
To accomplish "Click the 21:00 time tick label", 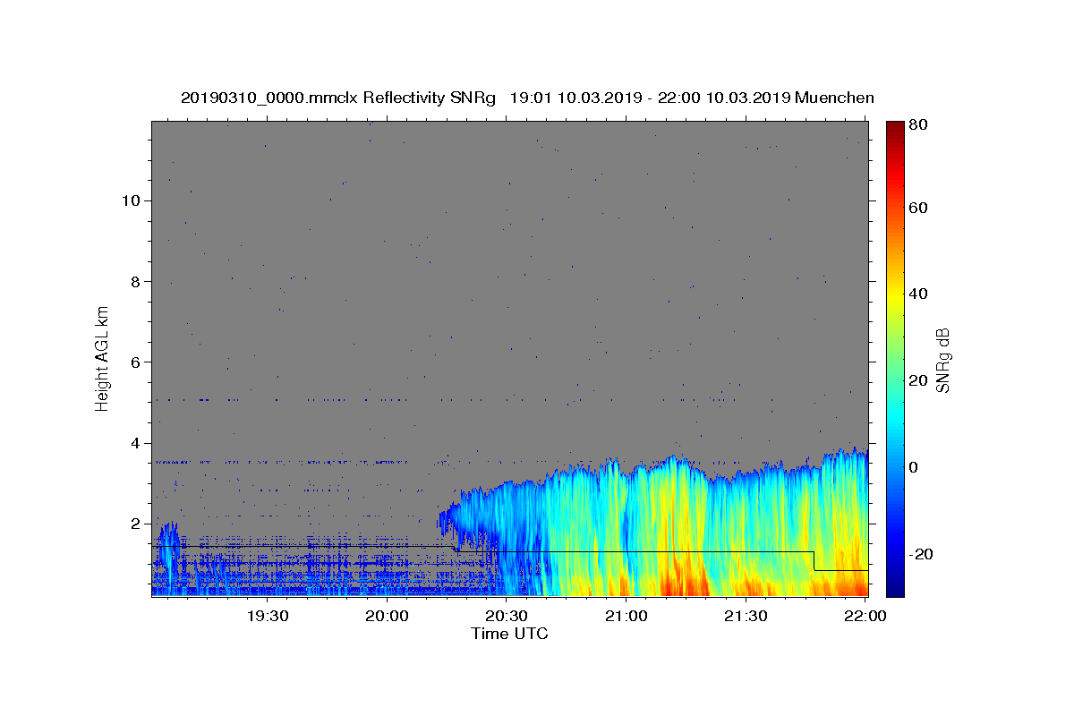I will coord(626,616).
